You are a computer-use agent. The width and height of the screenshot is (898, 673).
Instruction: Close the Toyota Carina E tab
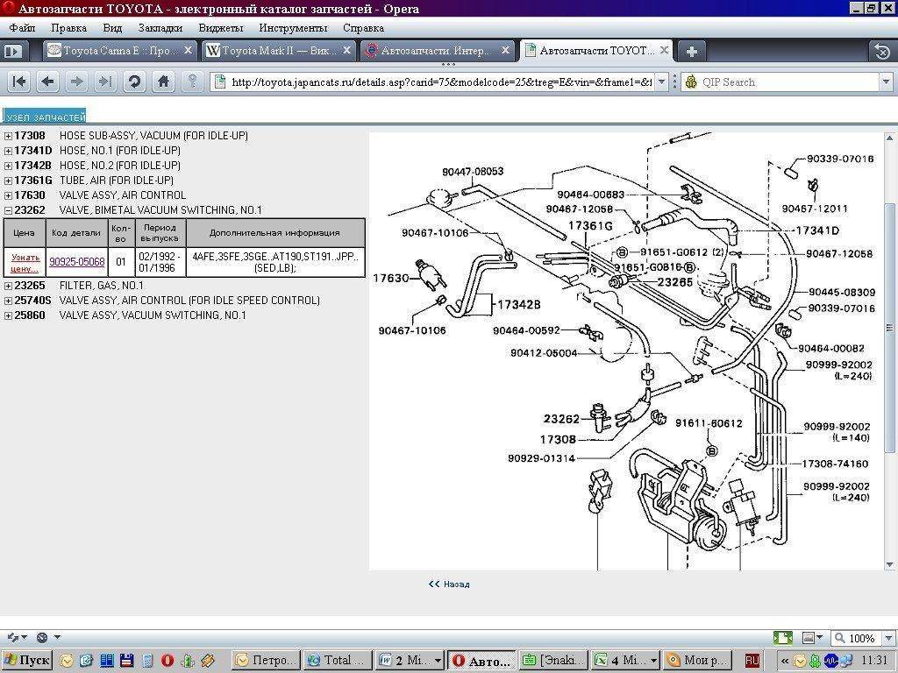tap(187, 51)
